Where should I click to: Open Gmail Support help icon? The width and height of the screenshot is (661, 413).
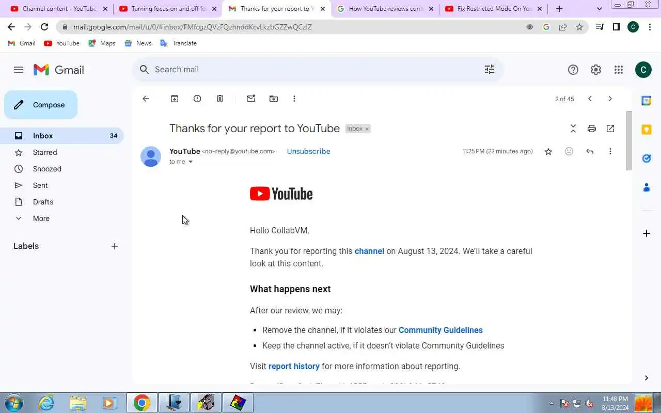pos(573,70)
